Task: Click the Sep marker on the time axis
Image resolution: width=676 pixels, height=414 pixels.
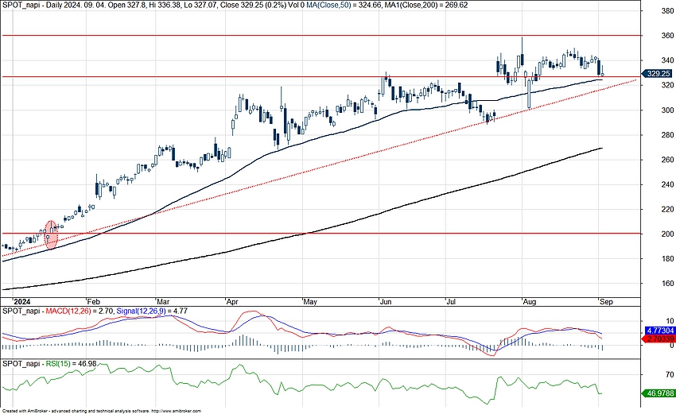Action: coord(606,302)
